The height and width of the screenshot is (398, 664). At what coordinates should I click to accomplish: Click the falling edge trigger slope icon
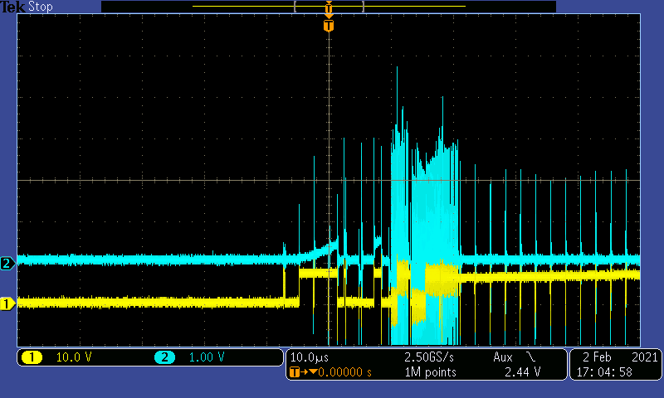coord(530,357)
